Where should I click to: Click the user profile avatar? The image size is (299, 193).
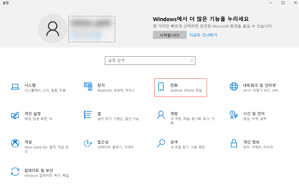pyautogui.click(x=53, y=29)
